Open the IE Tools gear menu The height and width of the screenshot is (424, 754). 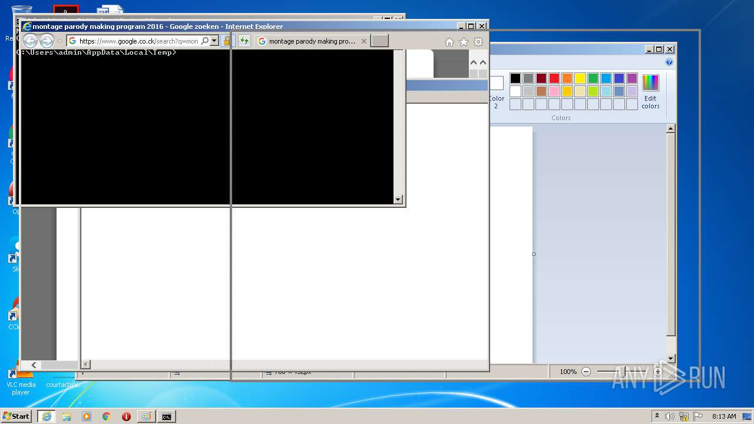click(478, 42)
